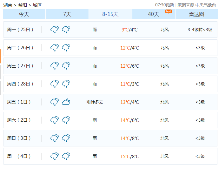
Task: Click the cloudy night icon for Friday 1st
Action: tap(66, 102)
